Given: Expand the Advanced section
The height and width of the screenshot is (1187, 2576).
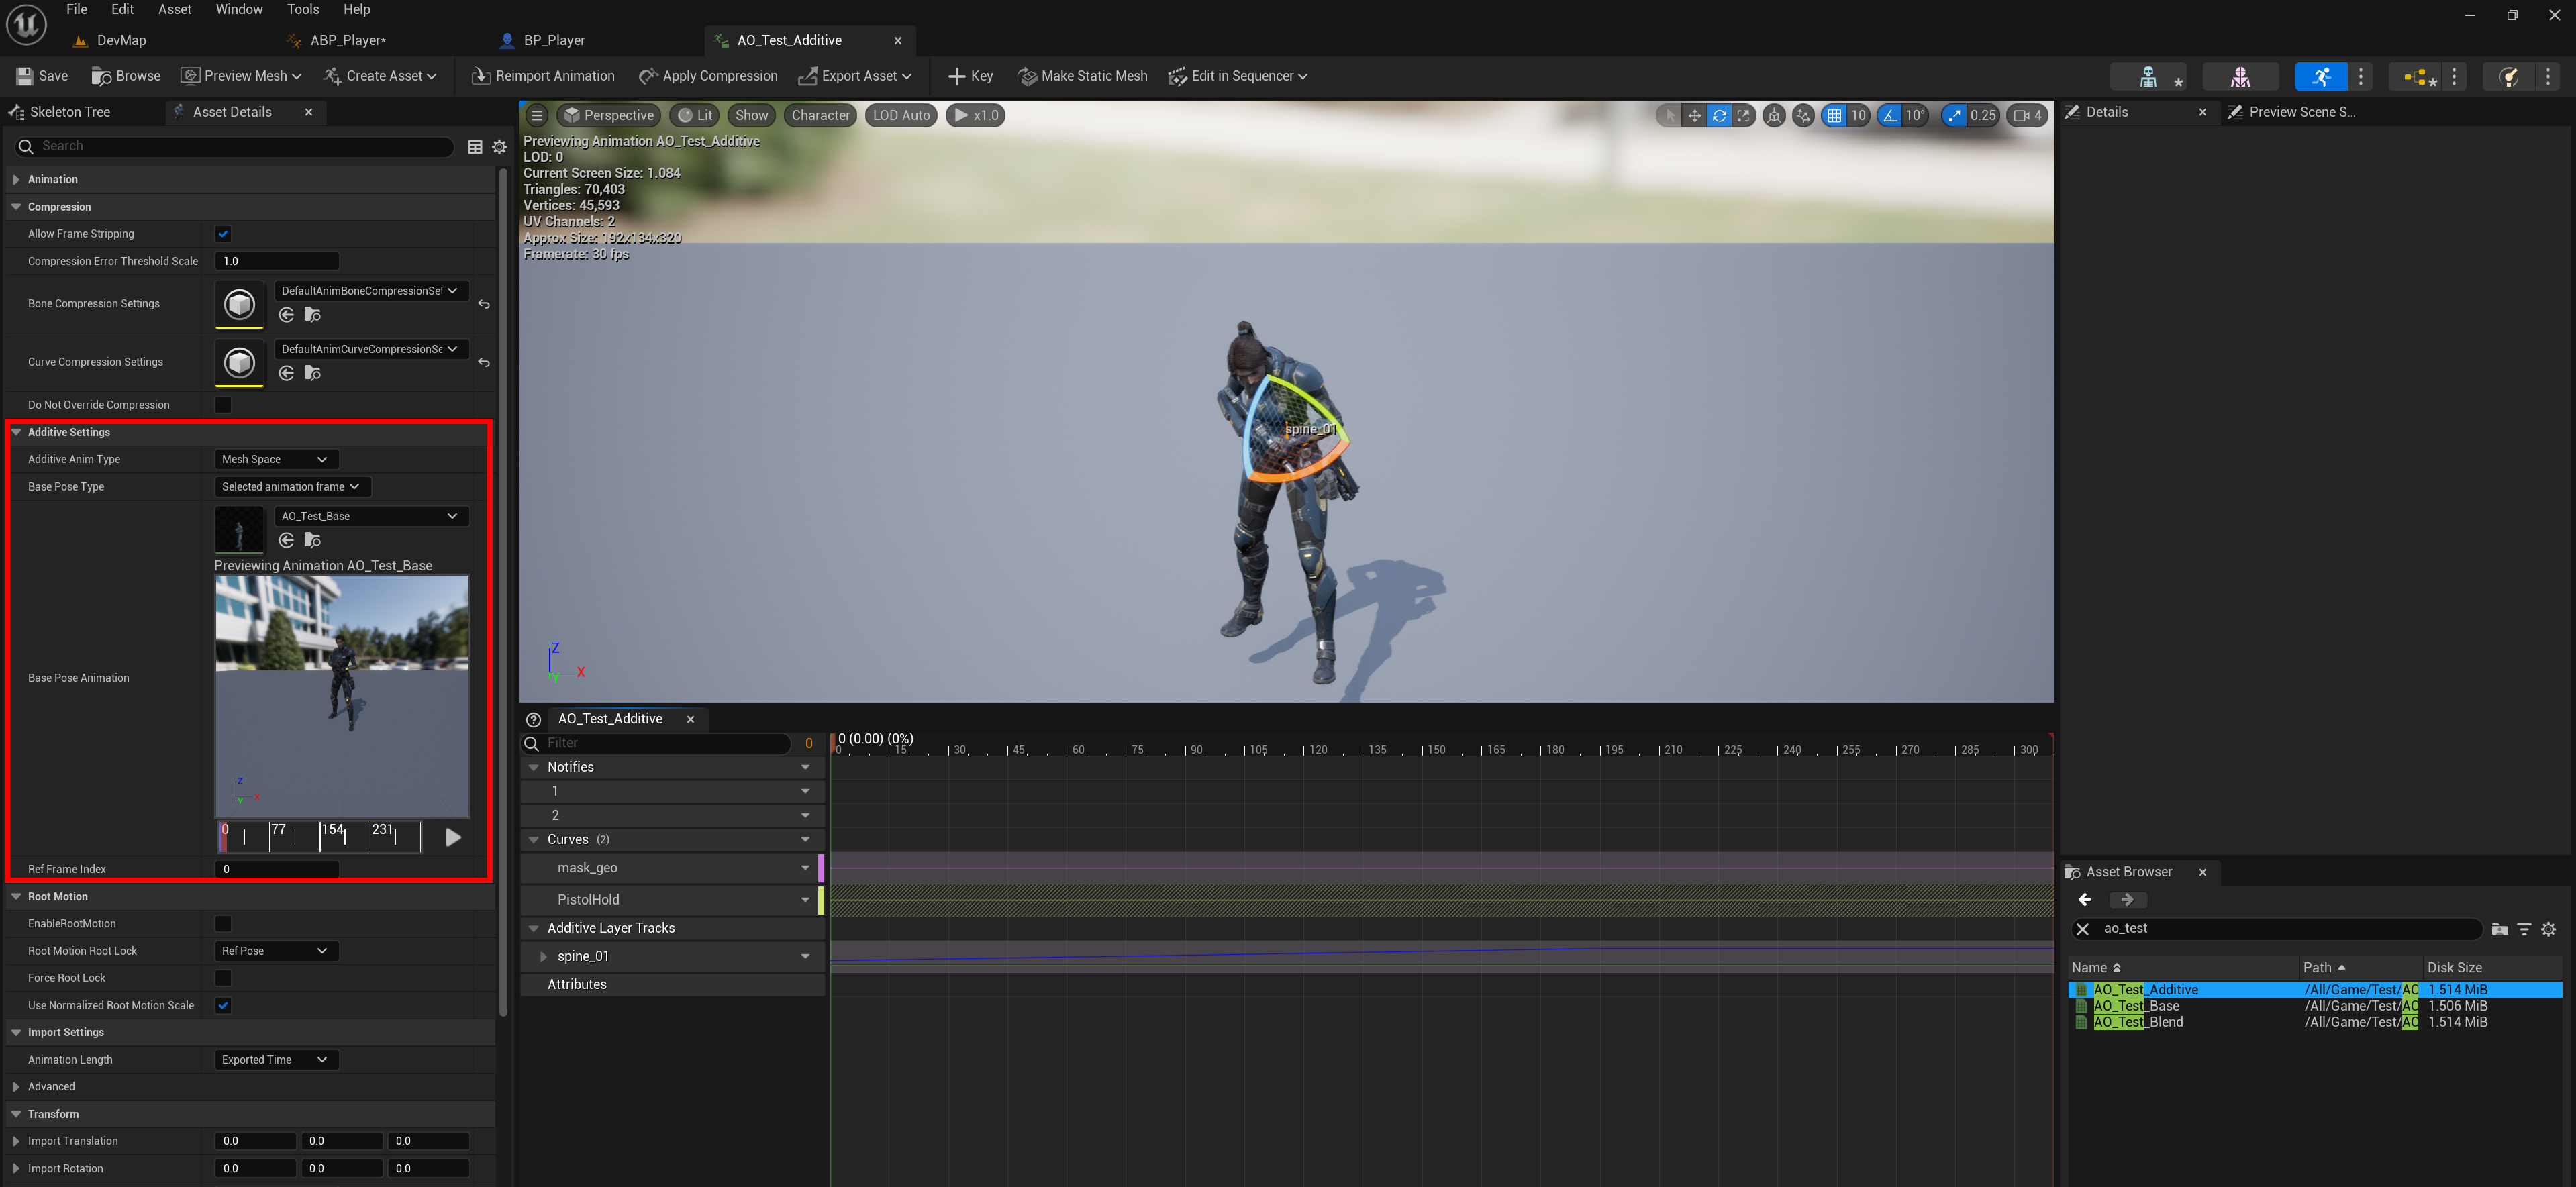Looking at the screenshot, I should (16, 1087).
